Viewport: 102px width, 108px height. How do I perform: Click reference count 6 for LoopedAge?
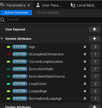click(95, 91)
